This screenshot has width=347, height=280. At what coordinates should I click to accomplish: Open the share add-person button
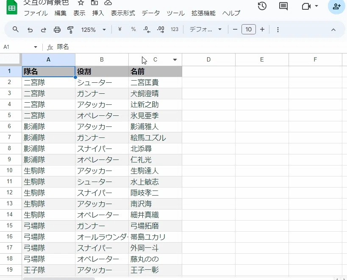[336, 6]
